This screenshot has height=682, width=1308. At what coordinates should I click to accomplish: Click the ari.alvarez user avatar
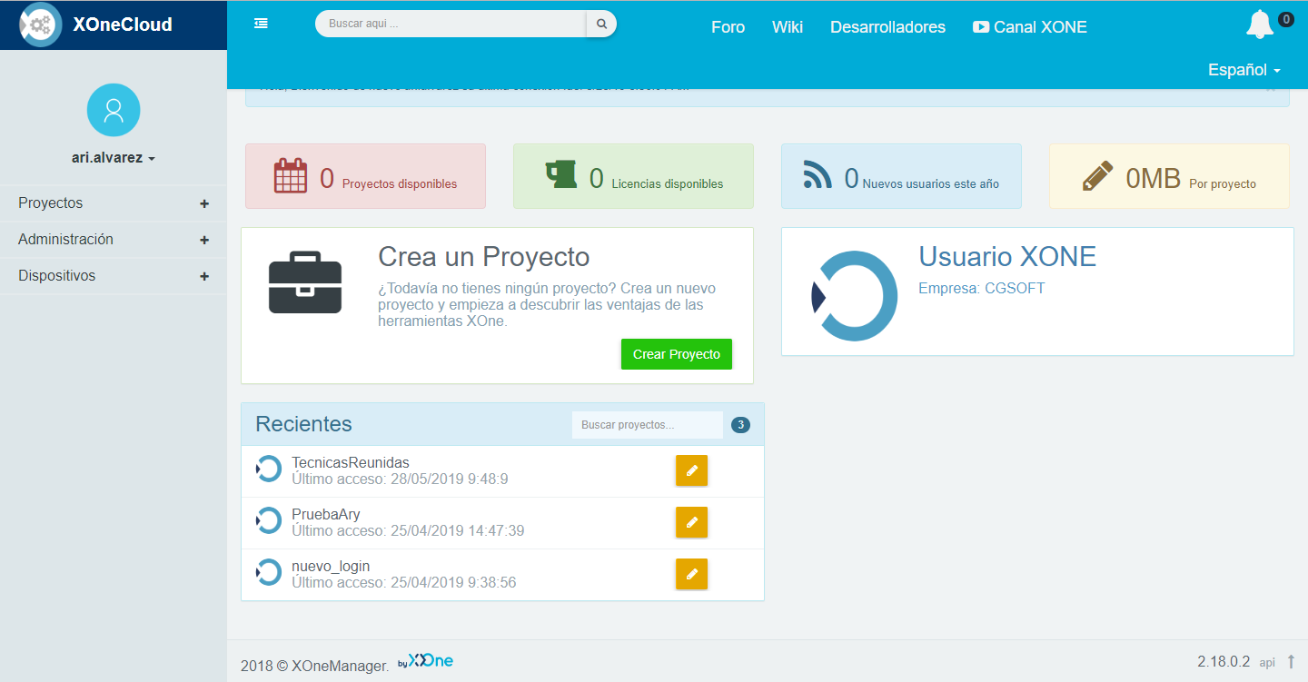[114, 110]
